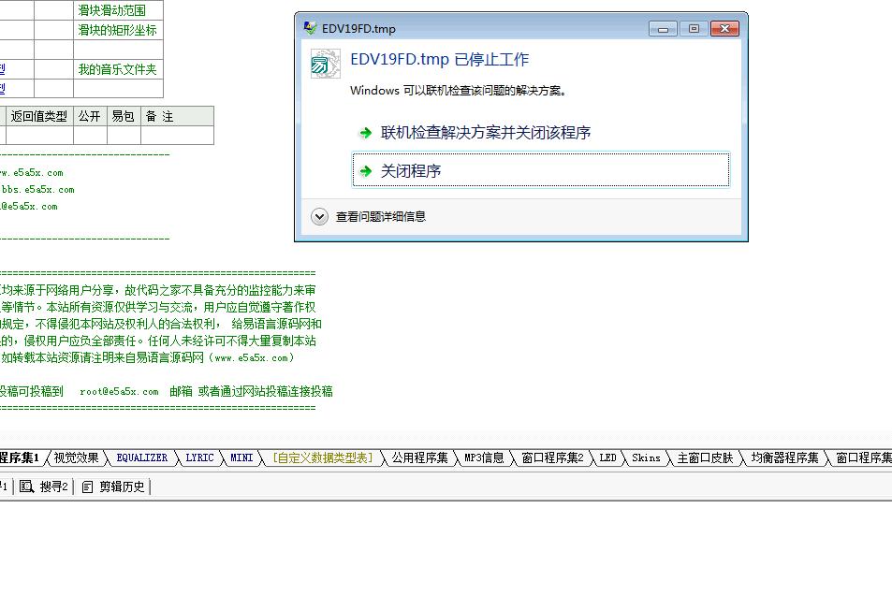Switch to the Skins tab

point(646,457)
